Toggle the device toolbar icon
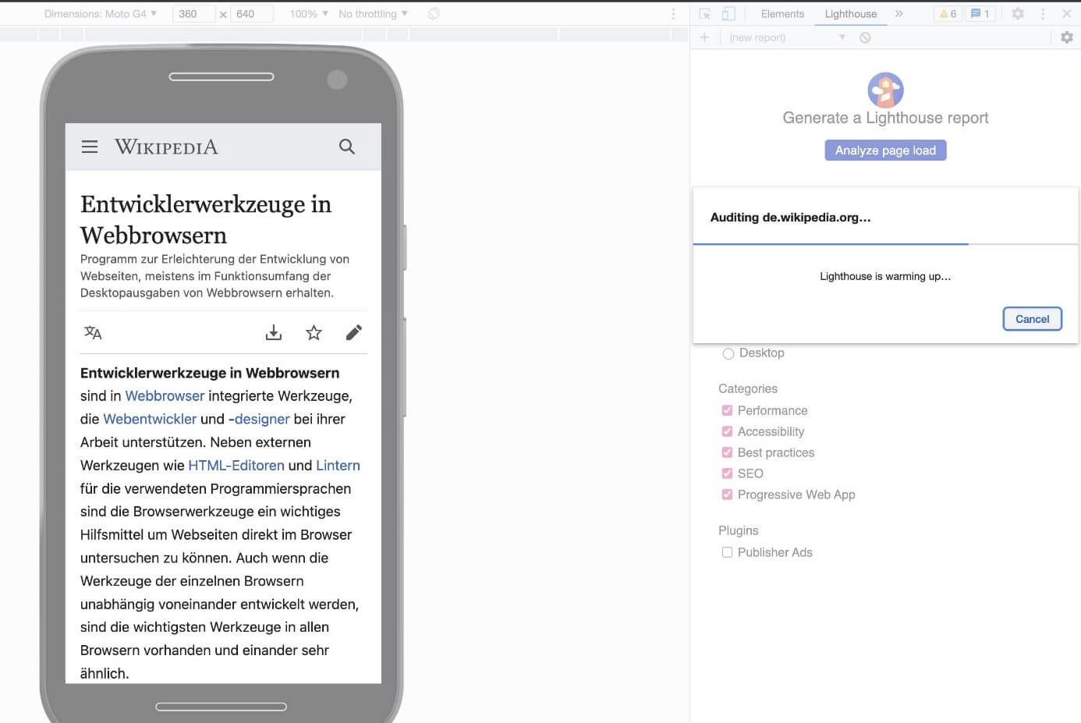Screen dimensions: 1081x723 pyautogui.click(x=728, y=14)
